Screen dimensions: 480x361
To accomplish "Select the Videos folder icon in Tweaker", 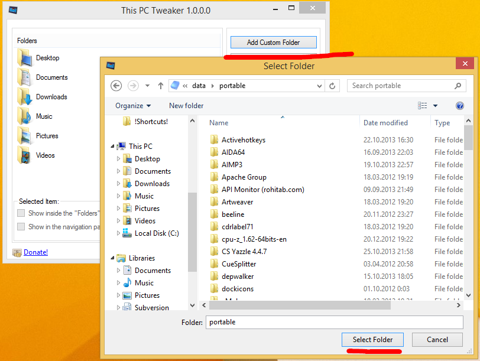I will [x=25, y=155].
